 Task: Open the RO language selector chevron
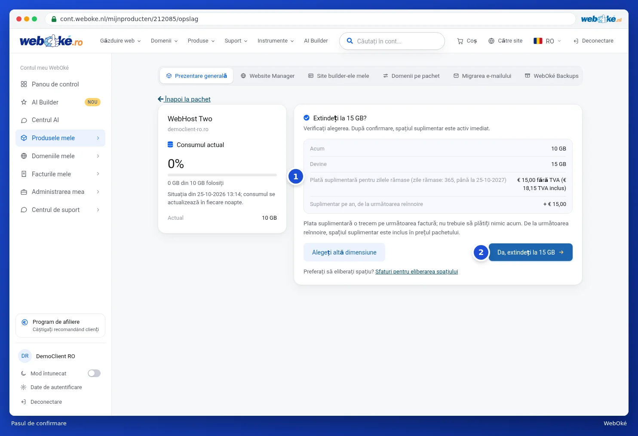559,41
